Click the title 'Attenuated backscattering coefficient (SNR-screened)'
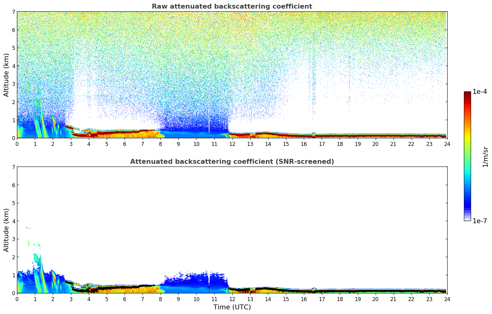492x314 pixels. click(232, 162)
